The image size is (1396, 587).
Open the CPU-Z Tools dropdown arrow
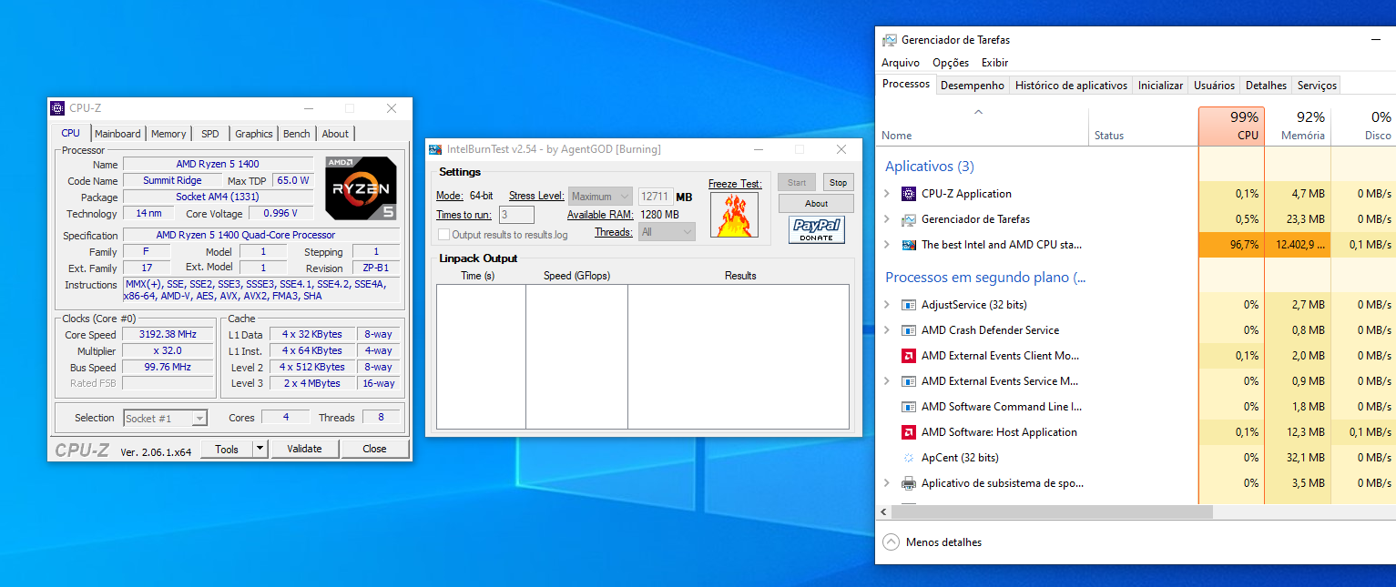pyautogui.click(x=260, y=449)
